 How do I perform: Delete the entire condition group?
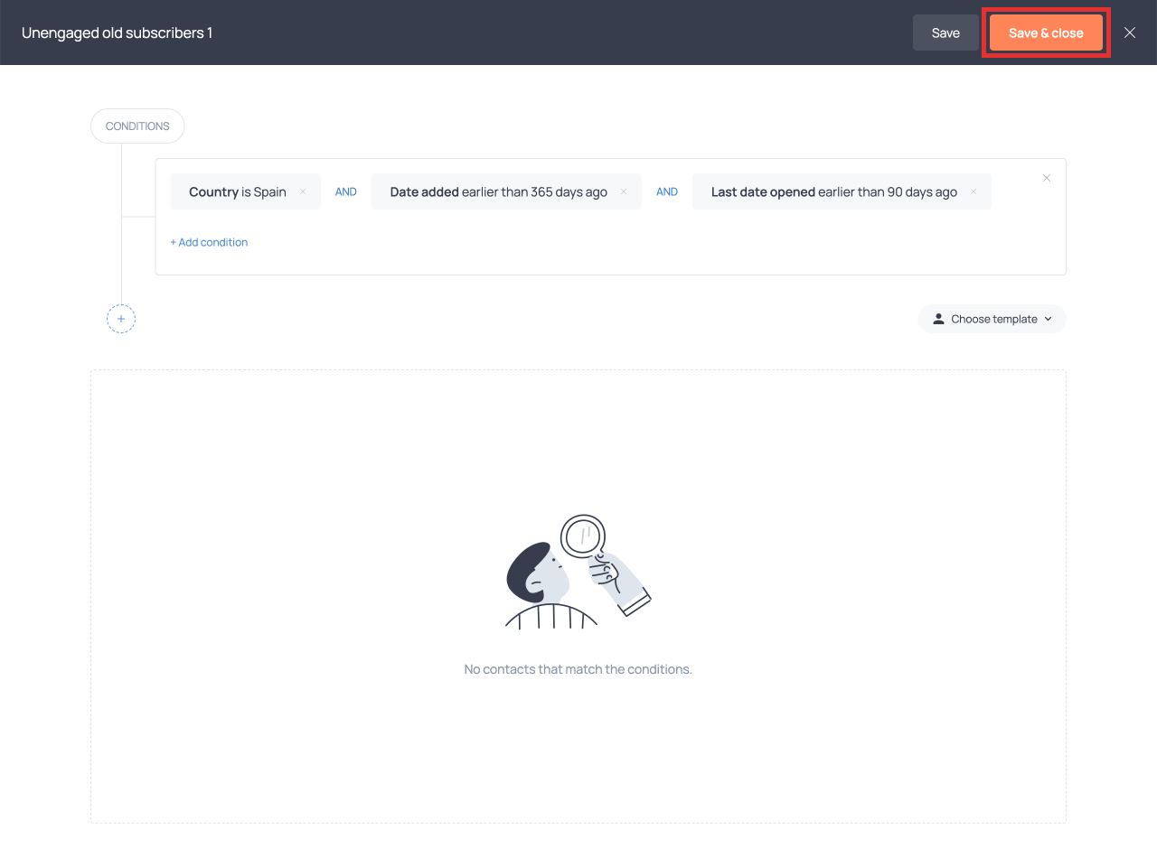pyautogui.click(x=1047, y=178)
